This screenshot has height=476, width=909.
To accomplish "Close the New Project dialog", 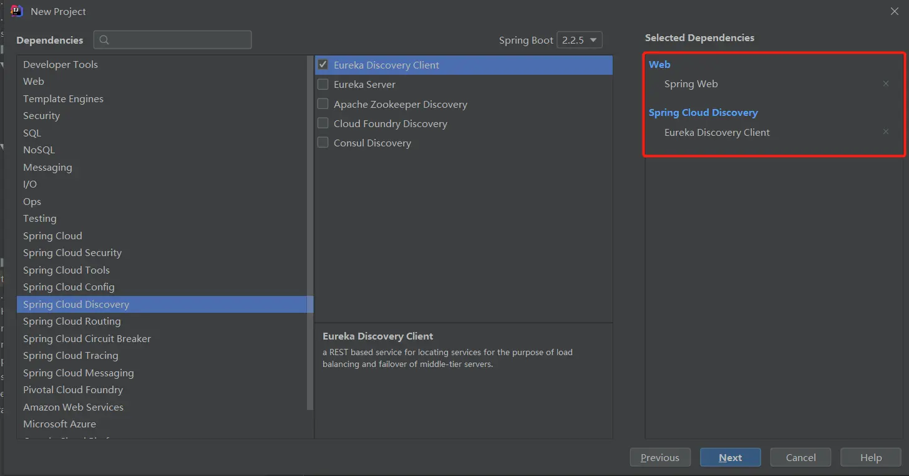I will 895,11.
